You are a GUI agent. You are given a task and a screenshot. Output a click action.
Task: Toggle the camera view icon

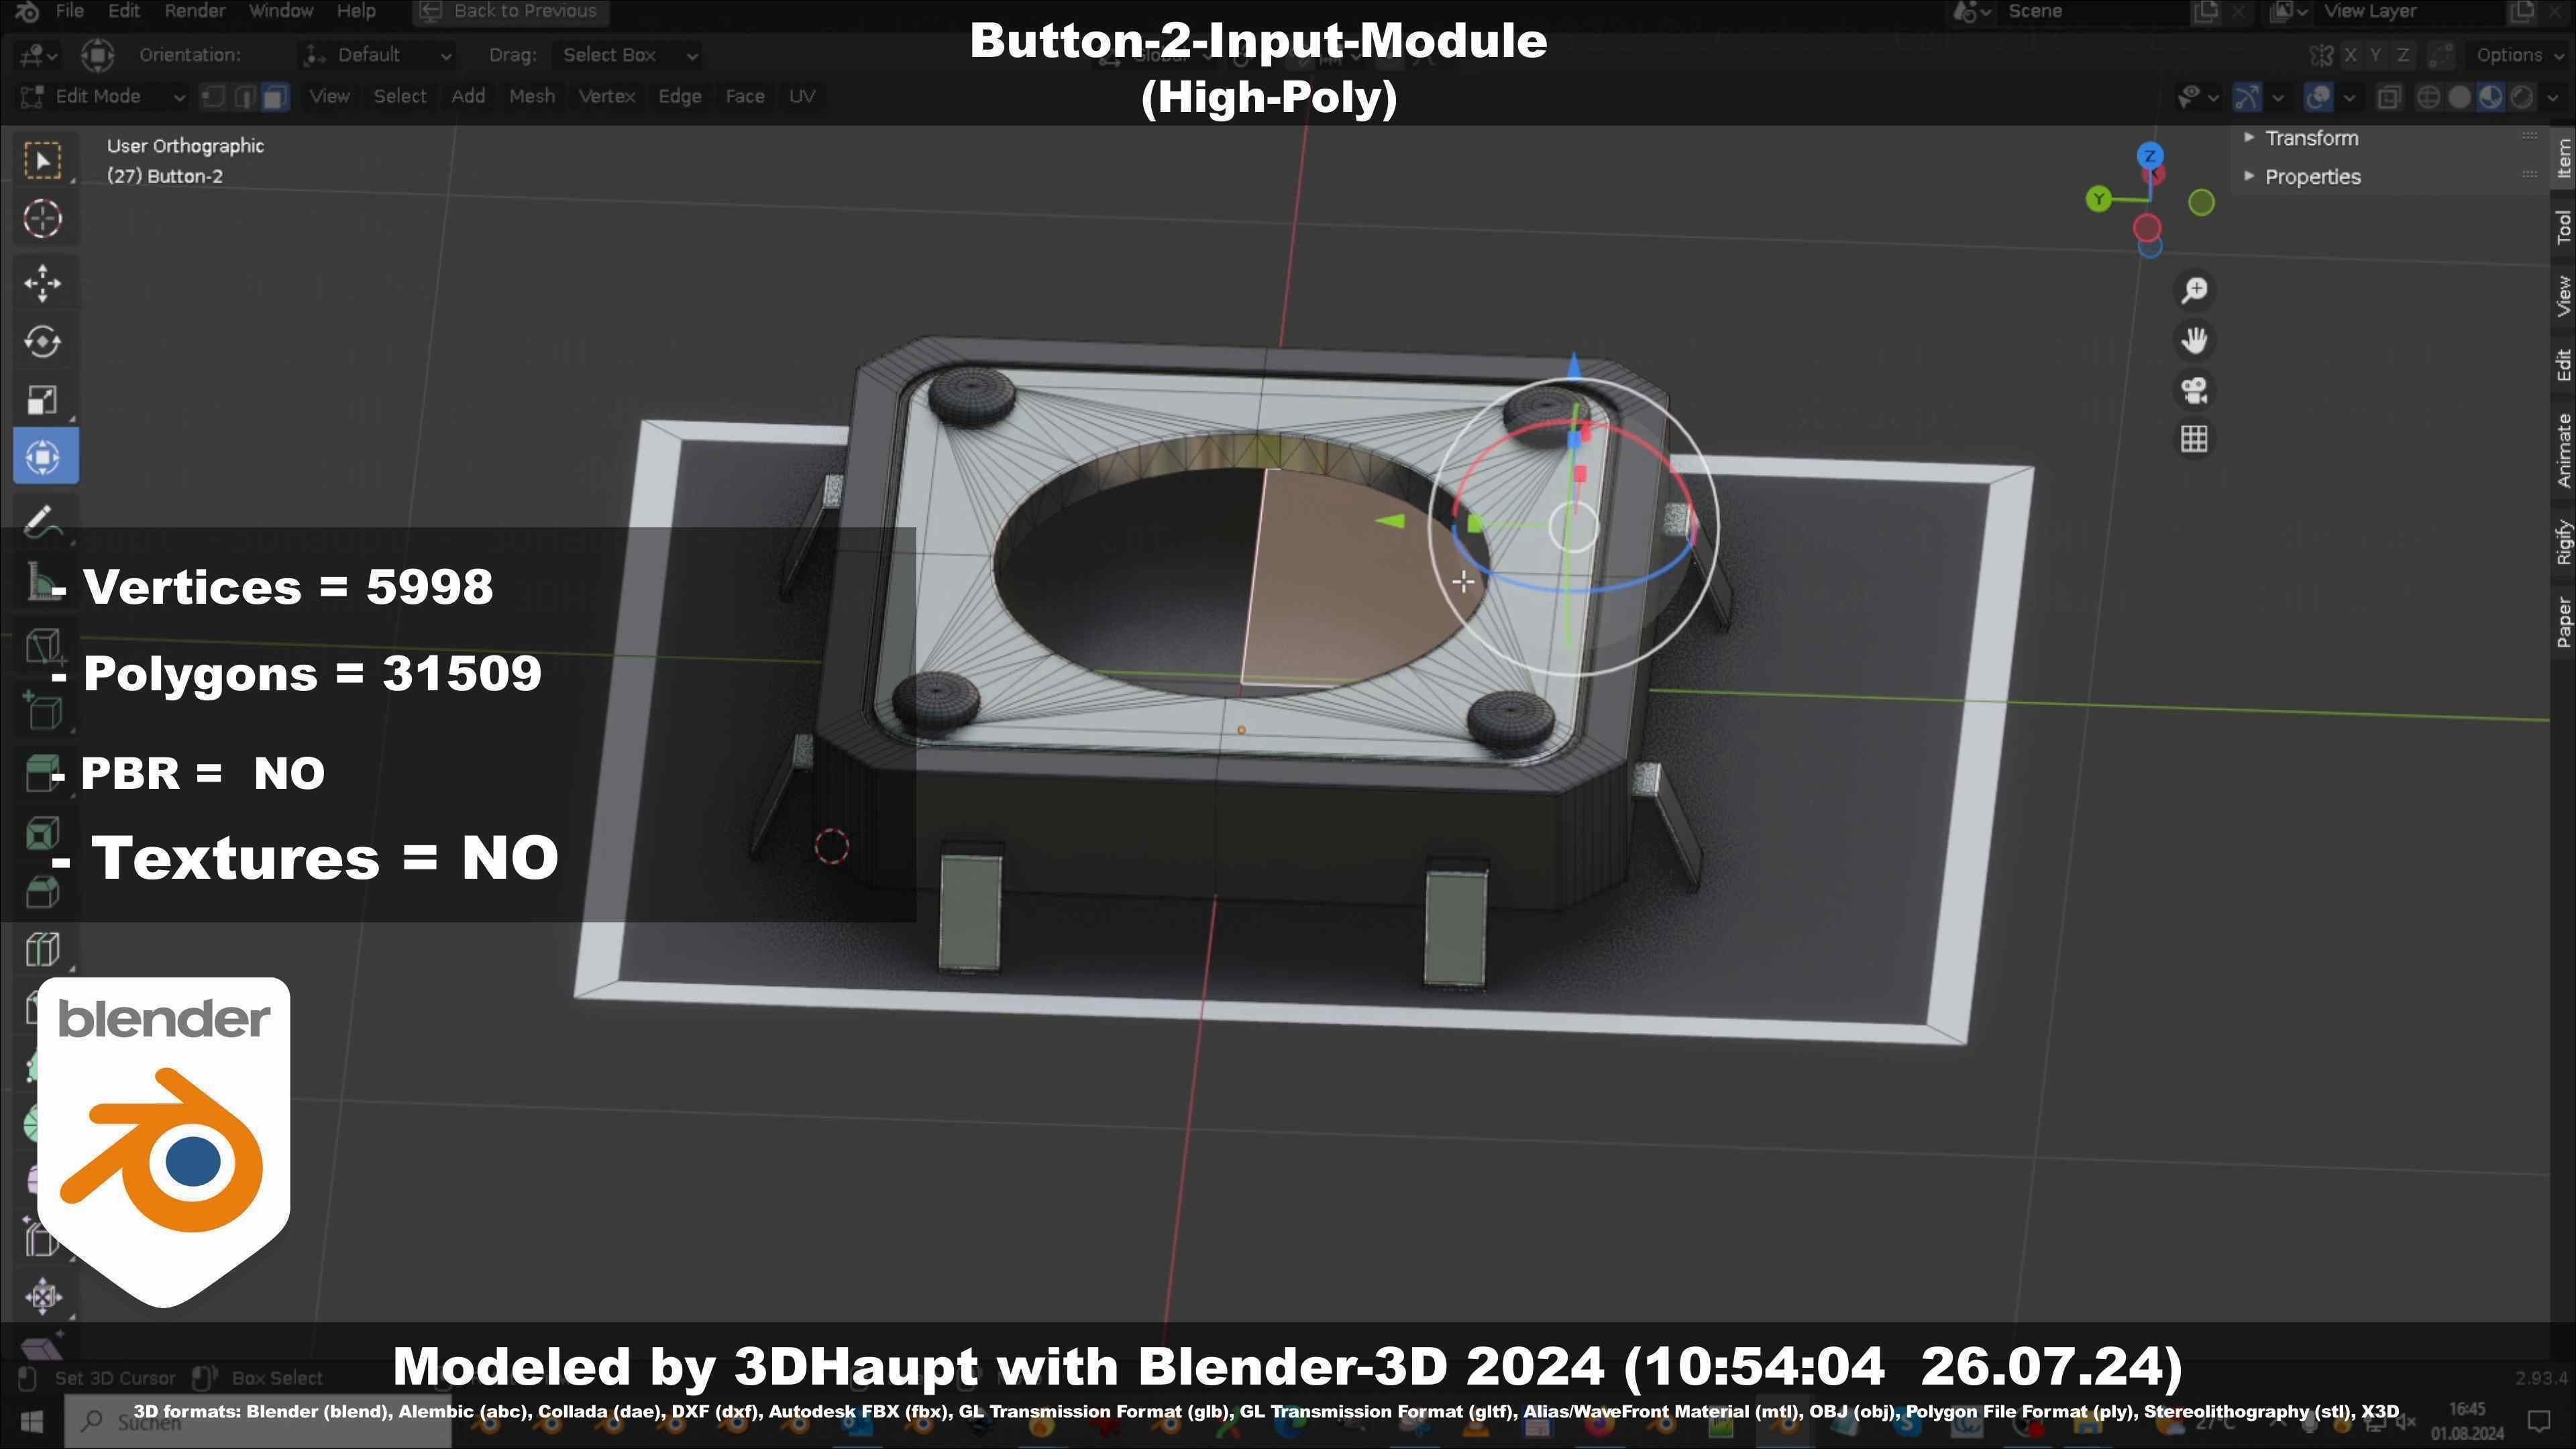click(x=2194, y=389)
